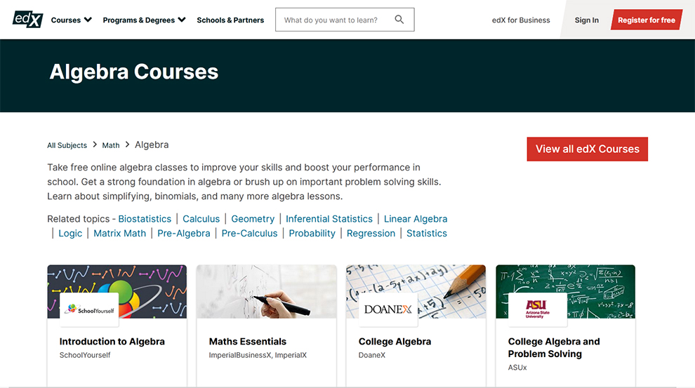This screenshot has width=695, height=388.
Task: Select College Algebra and Problem Solving course
Action: point(554,347)
